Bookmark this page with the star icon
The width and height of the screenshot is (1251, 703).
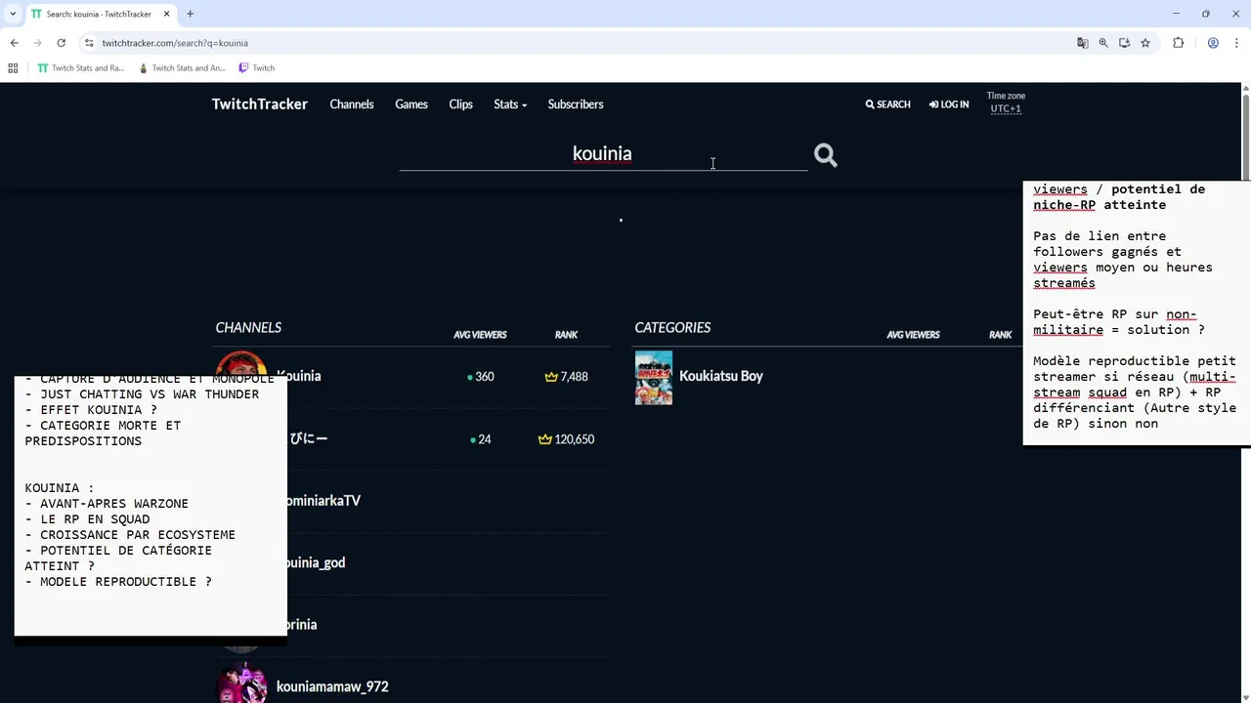pos(1145,43)
